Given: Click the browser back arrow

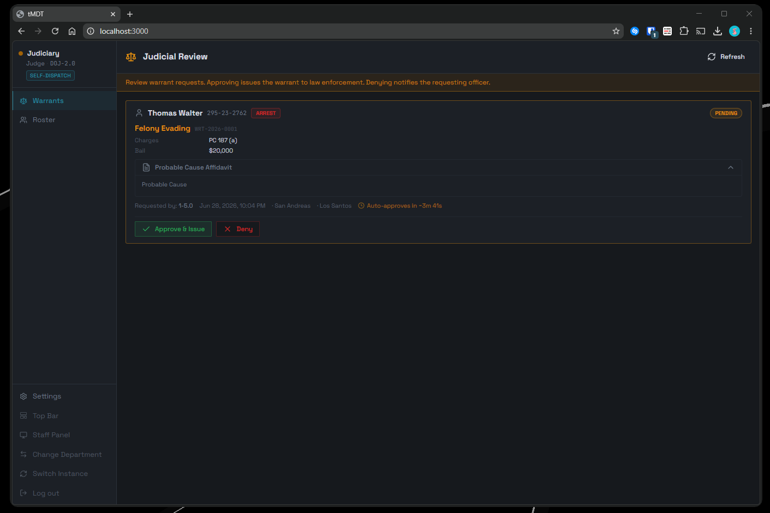Looking at the screenshot, I should click(21, 31).
